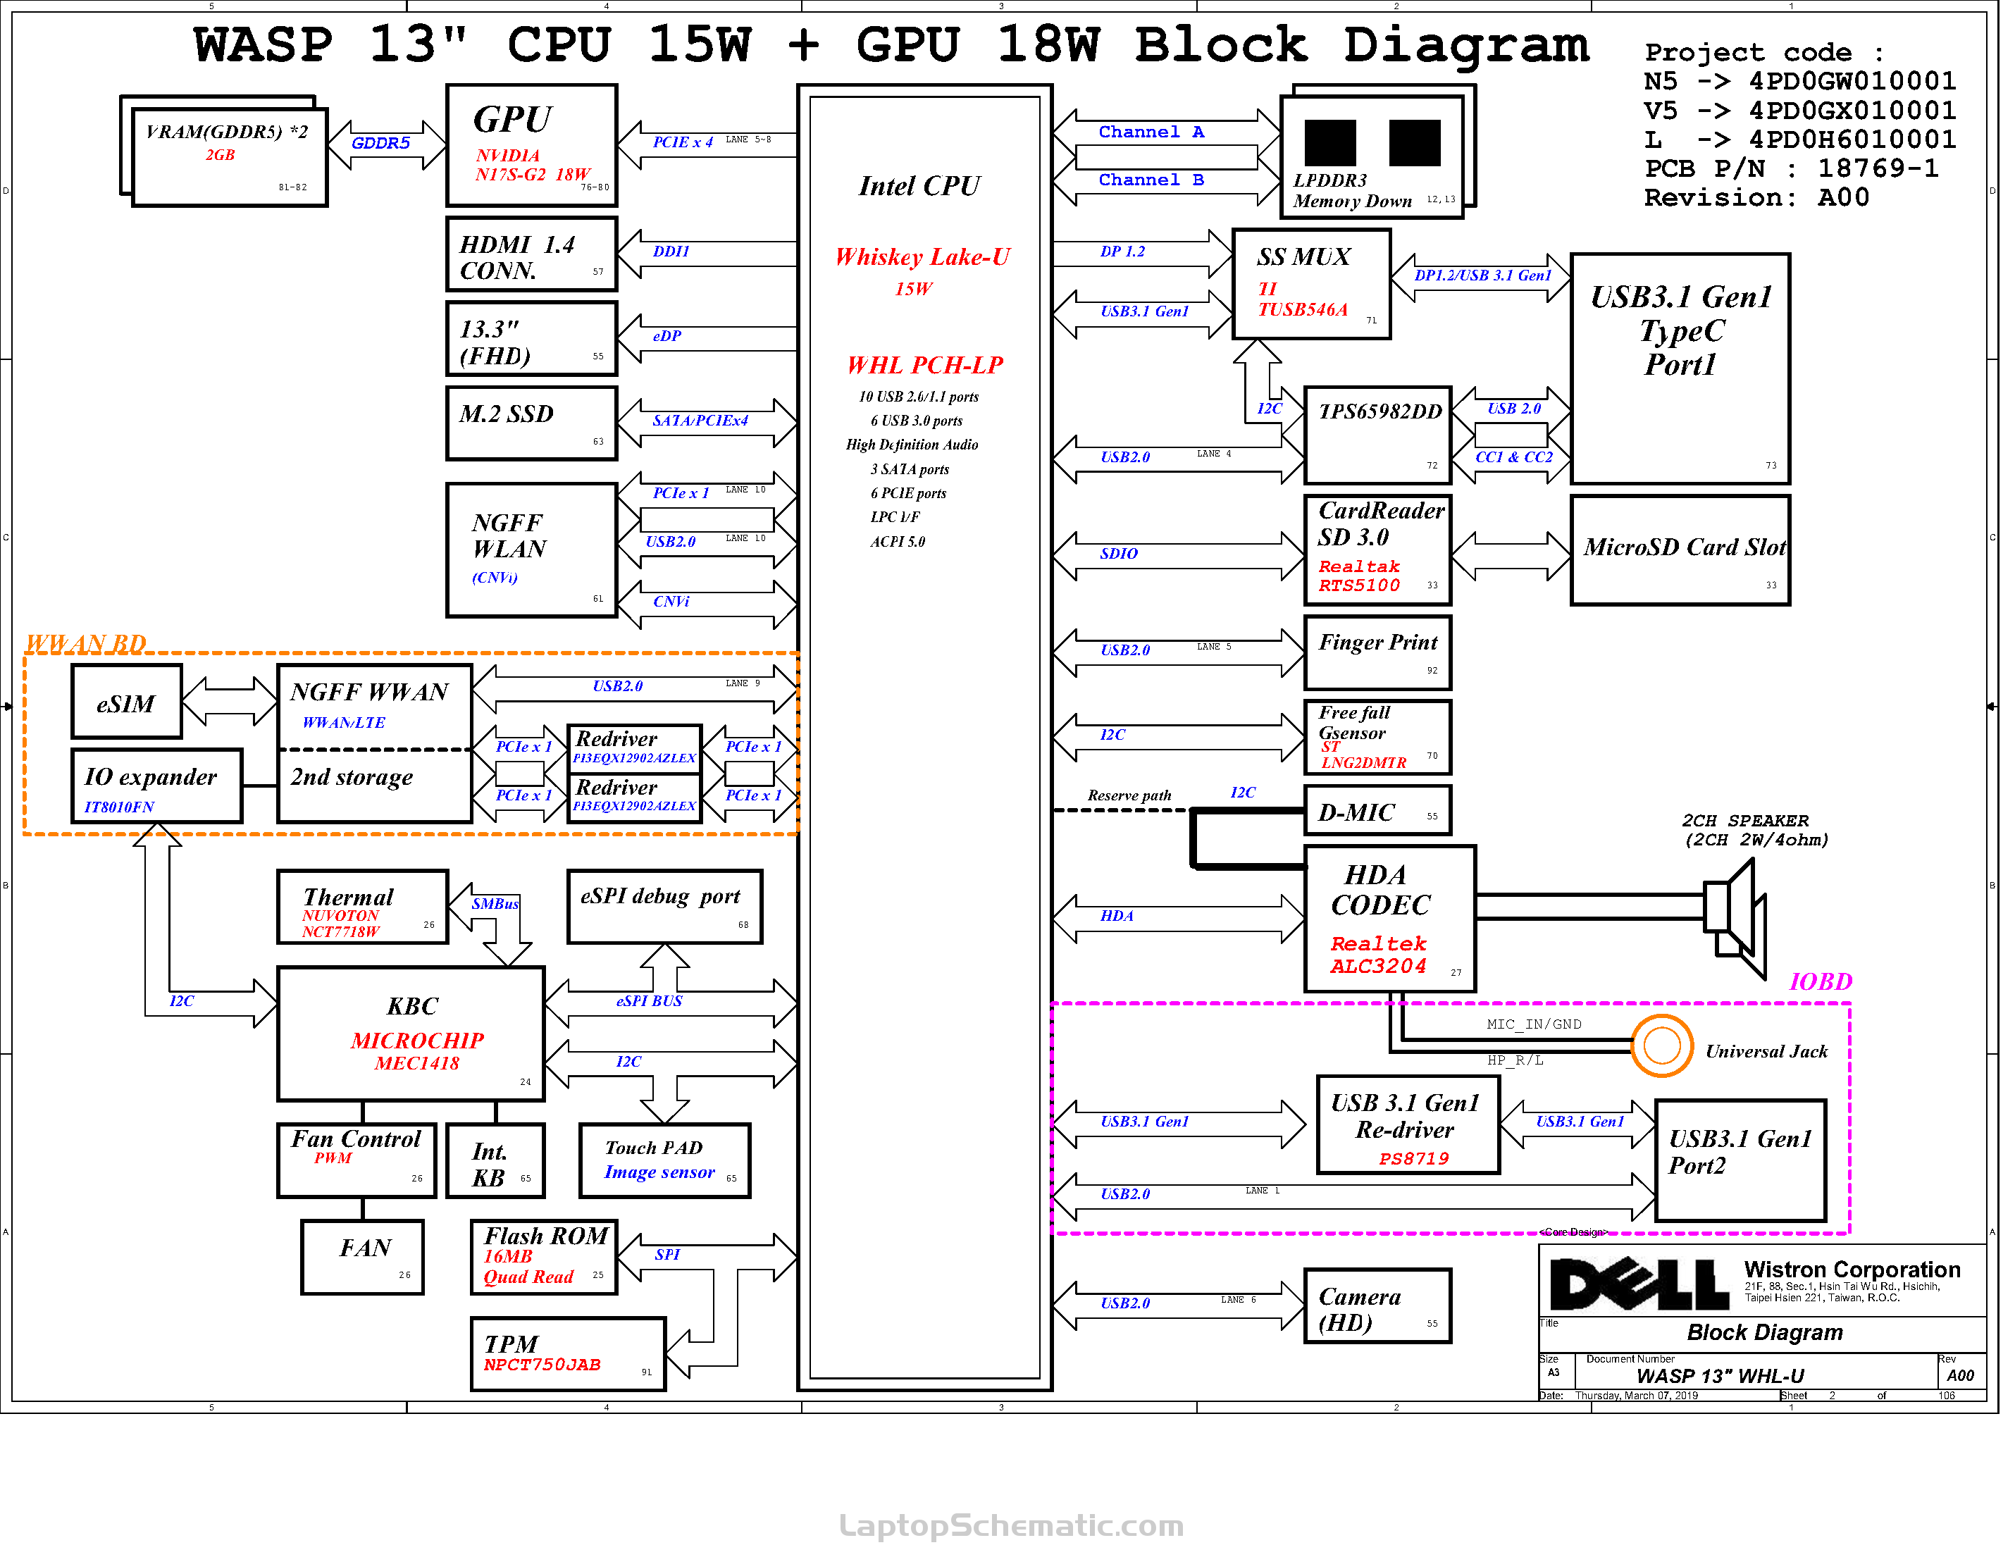Click the IO expander IT8010FN block
The image size is (2015, 1557).
(x=157, y=786)
